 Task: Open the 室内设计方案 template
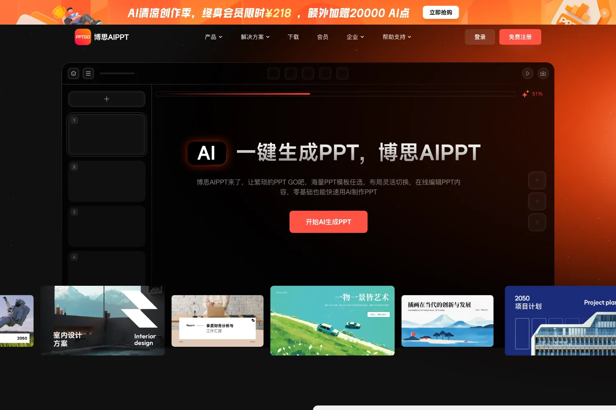point(103,321)
